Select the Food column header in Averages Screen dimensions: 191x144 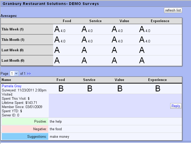click(x=67, y=21)
